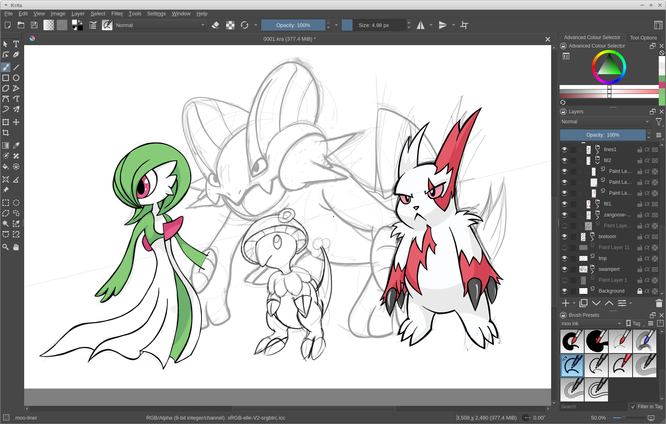Viewport: 666px width, 424px height.
Task: Adjust the brush Opacity slider in toolbar
Action: 293,25
